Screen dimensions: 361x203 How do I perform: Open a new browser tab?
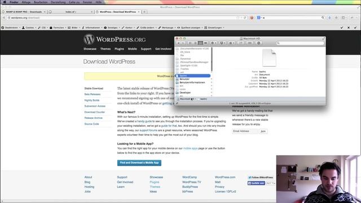(144, 12)
